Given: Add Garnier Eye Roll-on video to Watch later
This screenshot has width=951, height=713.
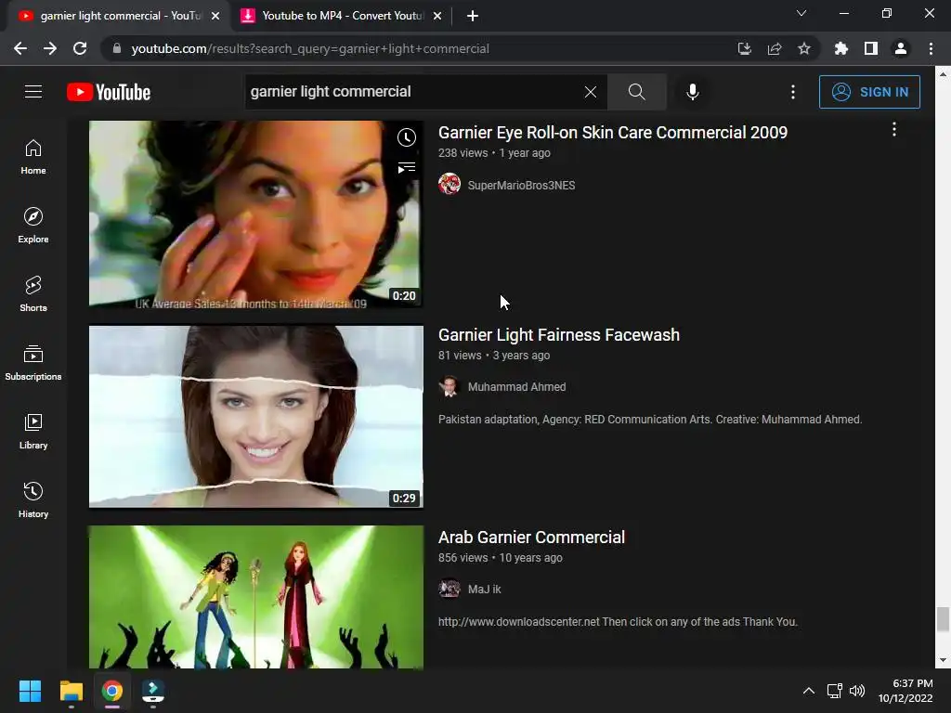Looking at the screenshot, I should point(407,137).
